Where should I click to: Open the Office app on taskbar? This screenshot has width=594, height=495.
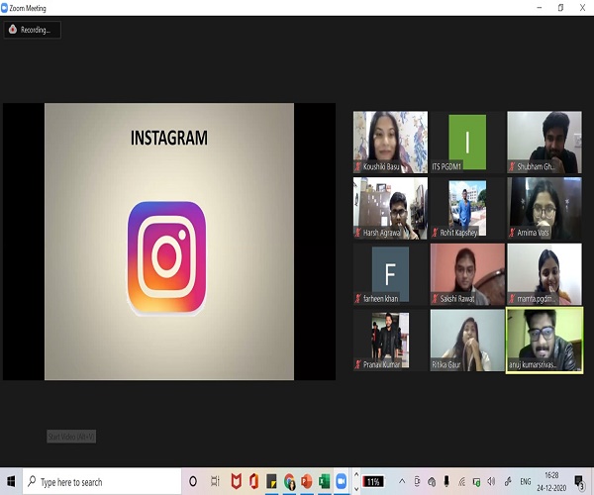click(x=253, y=481)
